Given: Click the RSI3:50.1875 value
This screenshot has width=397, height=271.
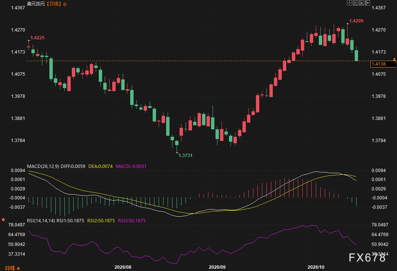Looking at the screenshot, I should point(132,220).
